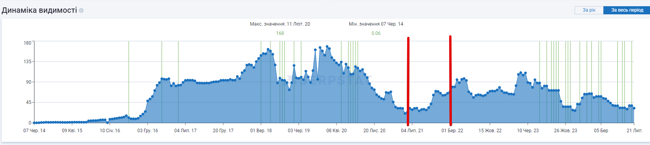Click the y-axis value 45
This screenshot has width=650, height=145.
tap(29, 102)
